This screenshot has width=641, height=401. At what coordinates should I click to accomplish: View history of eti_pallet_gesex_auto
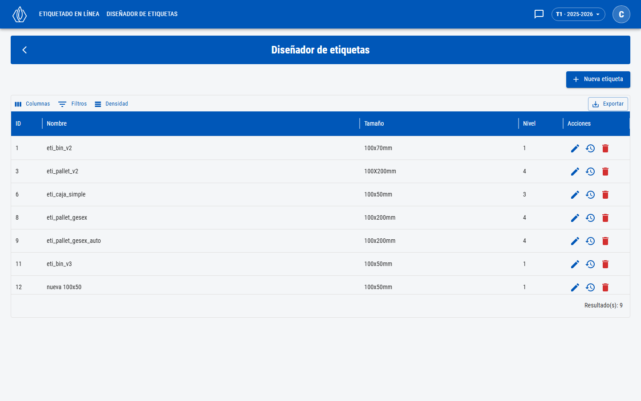[x=590, y=241]
